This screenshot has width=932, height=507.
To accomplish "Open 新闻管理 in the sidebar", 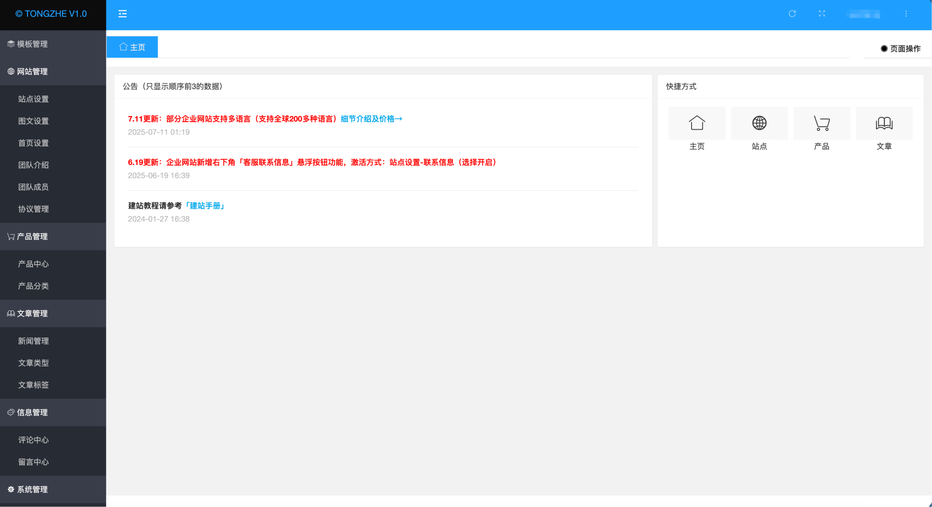I will coord(53,341).
